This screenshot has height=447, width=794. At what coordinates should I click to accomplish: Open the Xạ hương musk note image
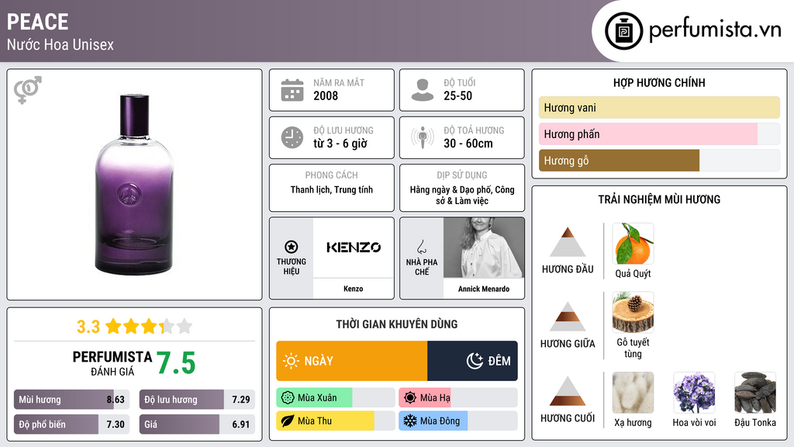pyautogui.click(x=633, y=393)
